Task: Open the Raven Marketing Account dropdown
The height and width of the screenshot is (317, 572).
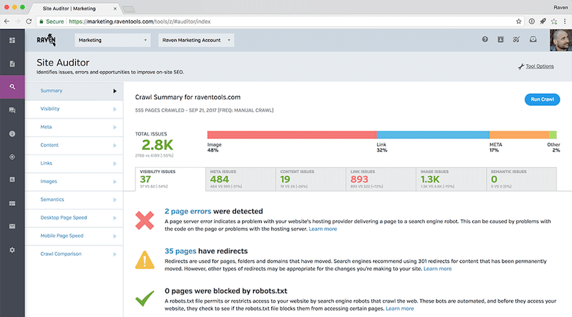Action: 196,40
